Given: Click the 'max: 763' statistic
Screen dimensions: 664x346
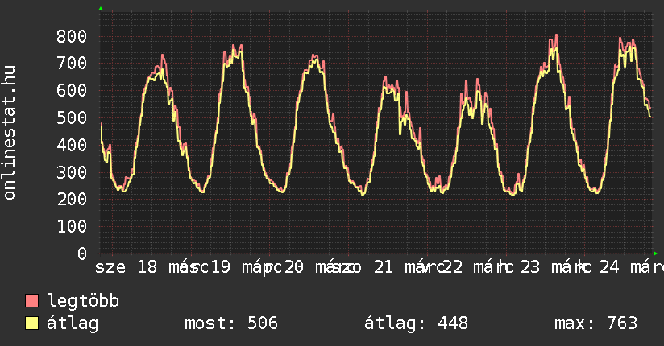Looking at the screenshot, I should click(x=596, y=323).
